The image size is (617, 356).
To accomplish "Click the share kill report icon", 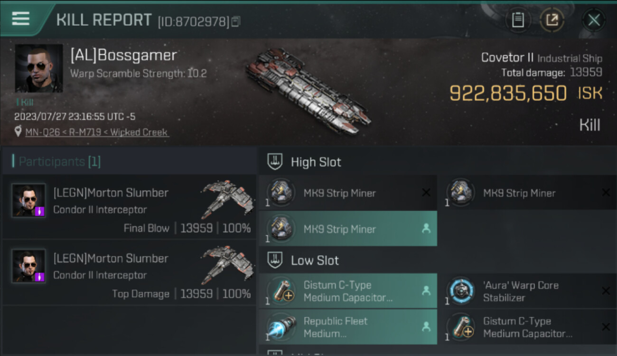I will click(x=552, y=20).
